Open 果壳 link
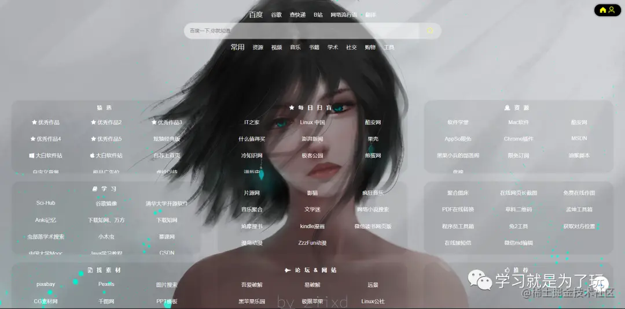 pos(373,139)
